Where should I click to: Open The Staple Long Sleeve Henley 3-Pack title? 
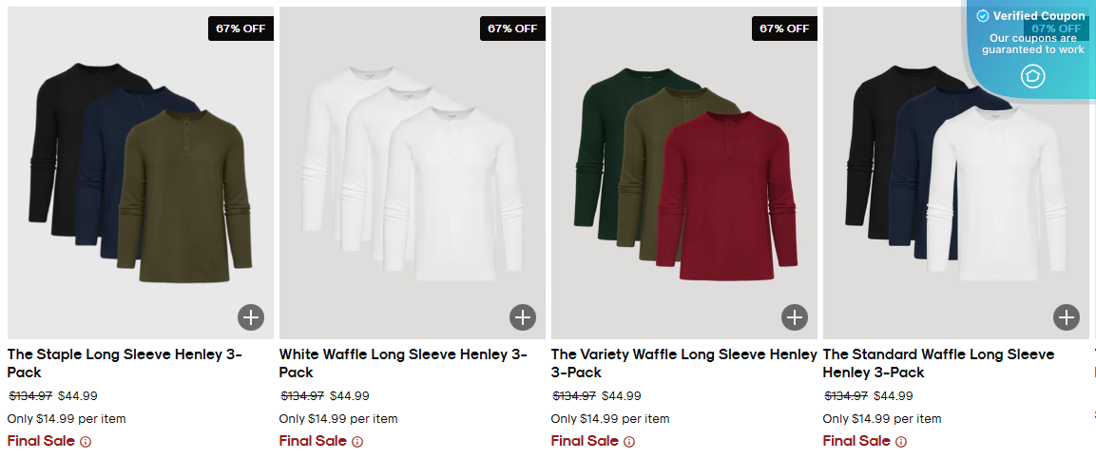tap(125, 363)
